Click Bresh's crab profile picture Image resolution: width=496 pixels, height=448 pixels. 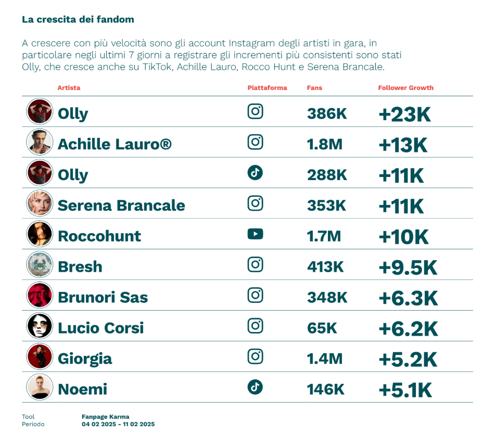pos(40,265)
